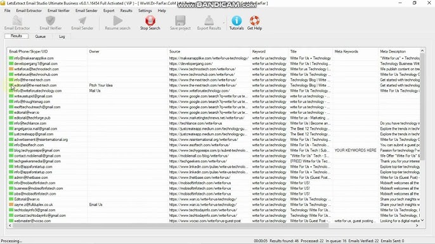Select the webmaster@vocso.com email
Screen dimensions: 435x244
[x=32, y=221]
